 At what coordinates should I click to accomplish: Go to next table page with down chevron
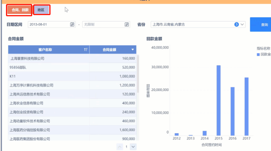(133, 147)
